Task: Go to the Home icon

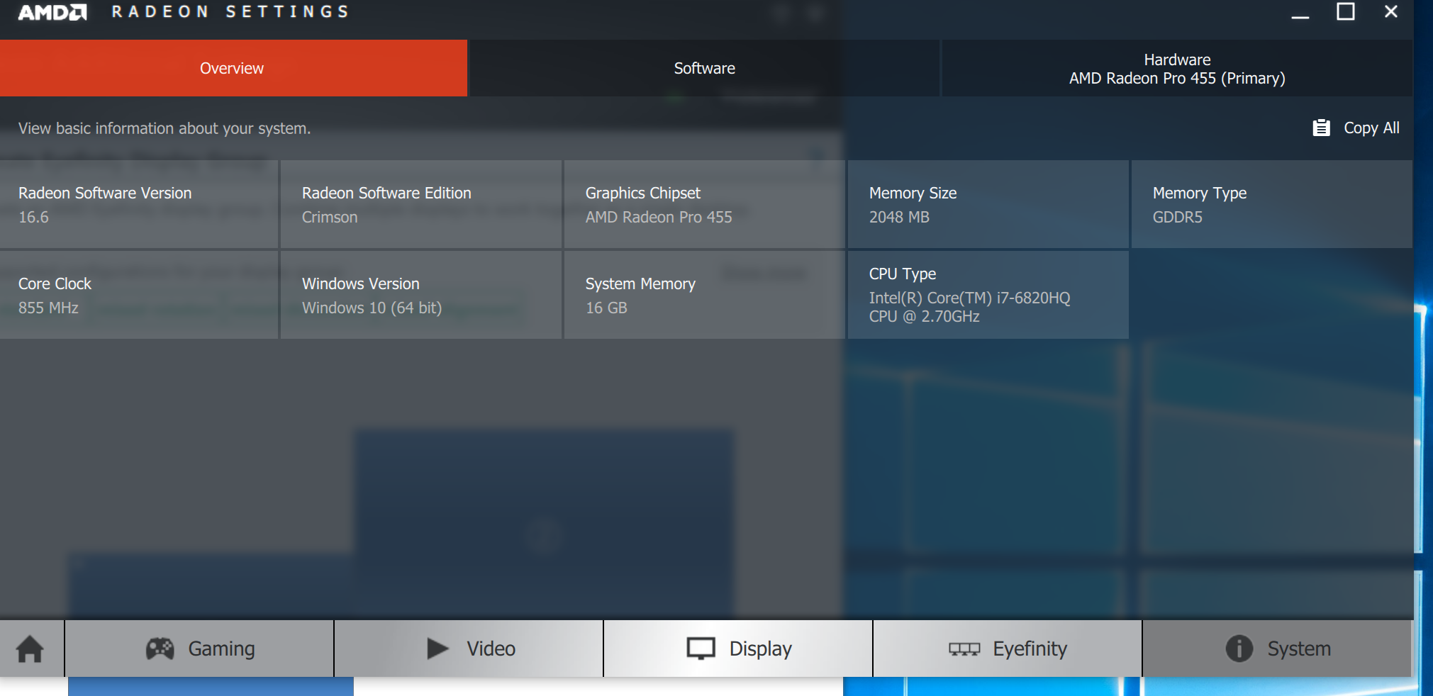Action: (30, 649)
